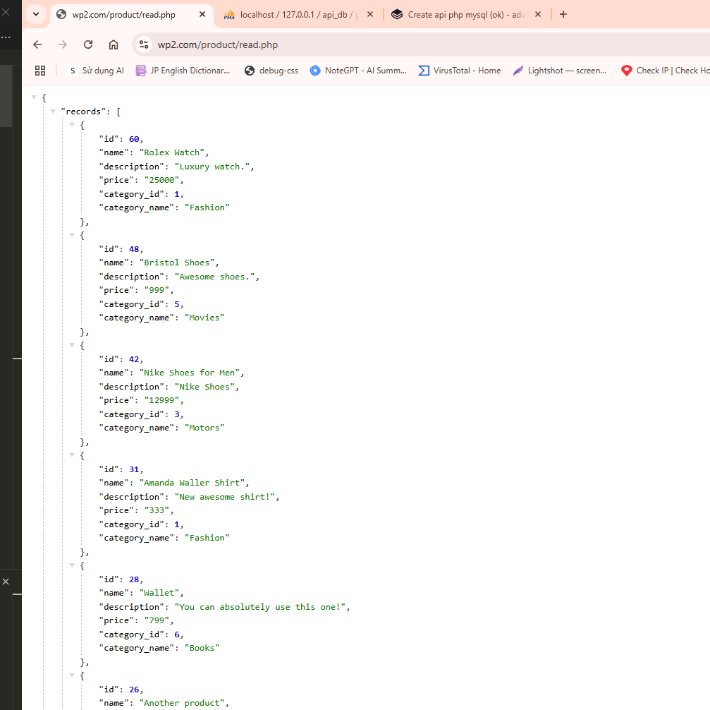
Task: Switch to Create api php mysql tab
Action: click(462, 14)
